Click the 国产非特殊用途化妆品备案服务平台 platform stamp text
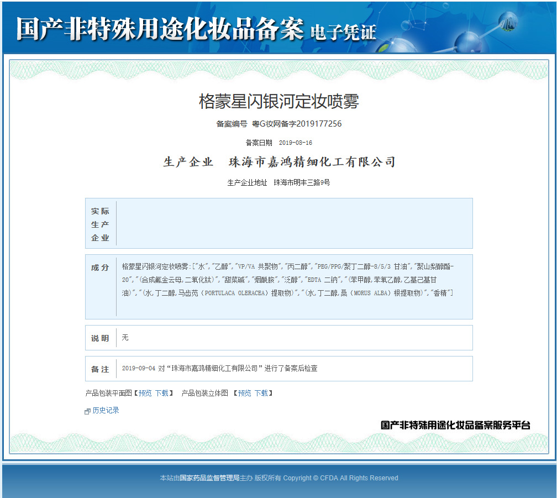 click(x=455, y=425)
